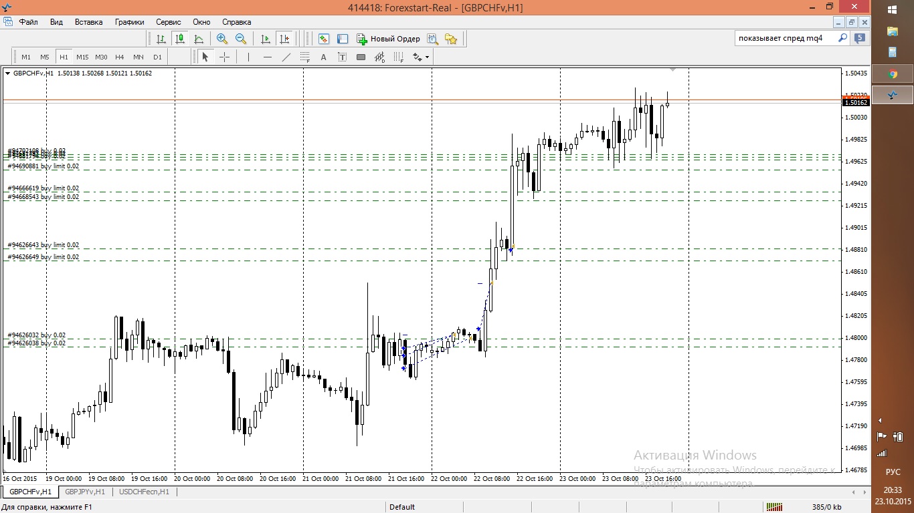Click the search field with 'показывает спред mq4'

click(786, 39)
